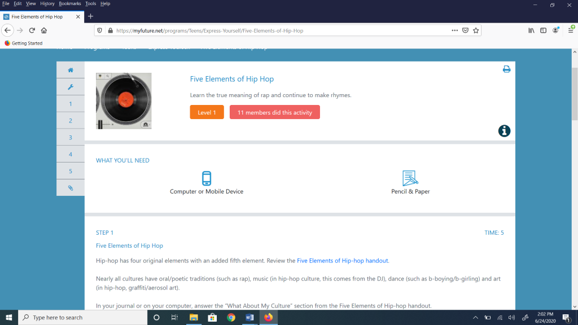Click the Level 1 button
578x325 pixels.
pyautogui.click(x=207, y=112)
